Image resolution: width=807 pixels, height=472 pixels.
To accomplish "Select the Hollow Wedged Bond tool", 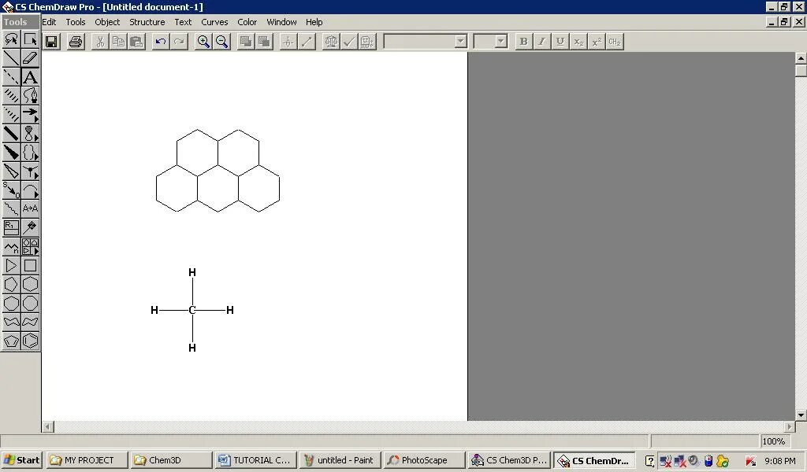I will point(11,171).
